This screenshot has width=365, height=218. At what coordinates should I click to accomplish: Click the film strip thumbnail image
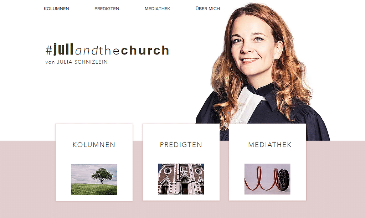point(267,179)
